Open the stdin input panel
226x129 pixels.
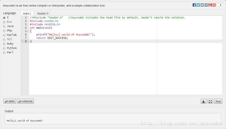click(x=10, y=101)
